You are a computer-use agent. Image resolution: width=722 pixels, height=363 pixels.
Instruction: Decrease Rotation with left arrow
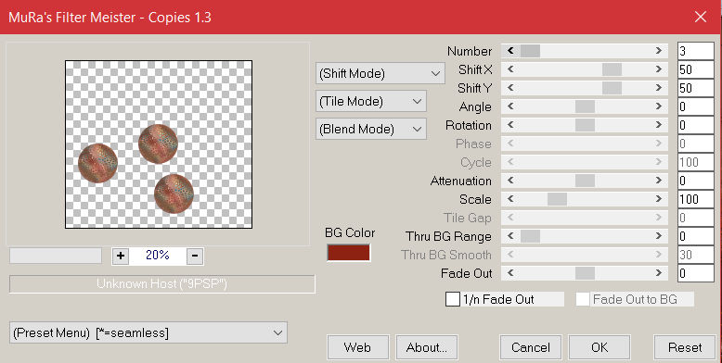pyautogui.click(x=510, y=125)
